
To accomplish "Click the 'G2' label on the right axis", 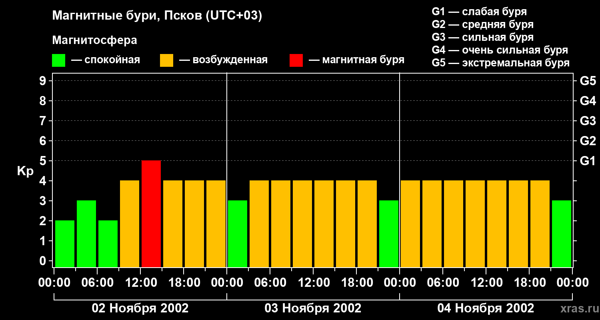I will pos(588,141).
